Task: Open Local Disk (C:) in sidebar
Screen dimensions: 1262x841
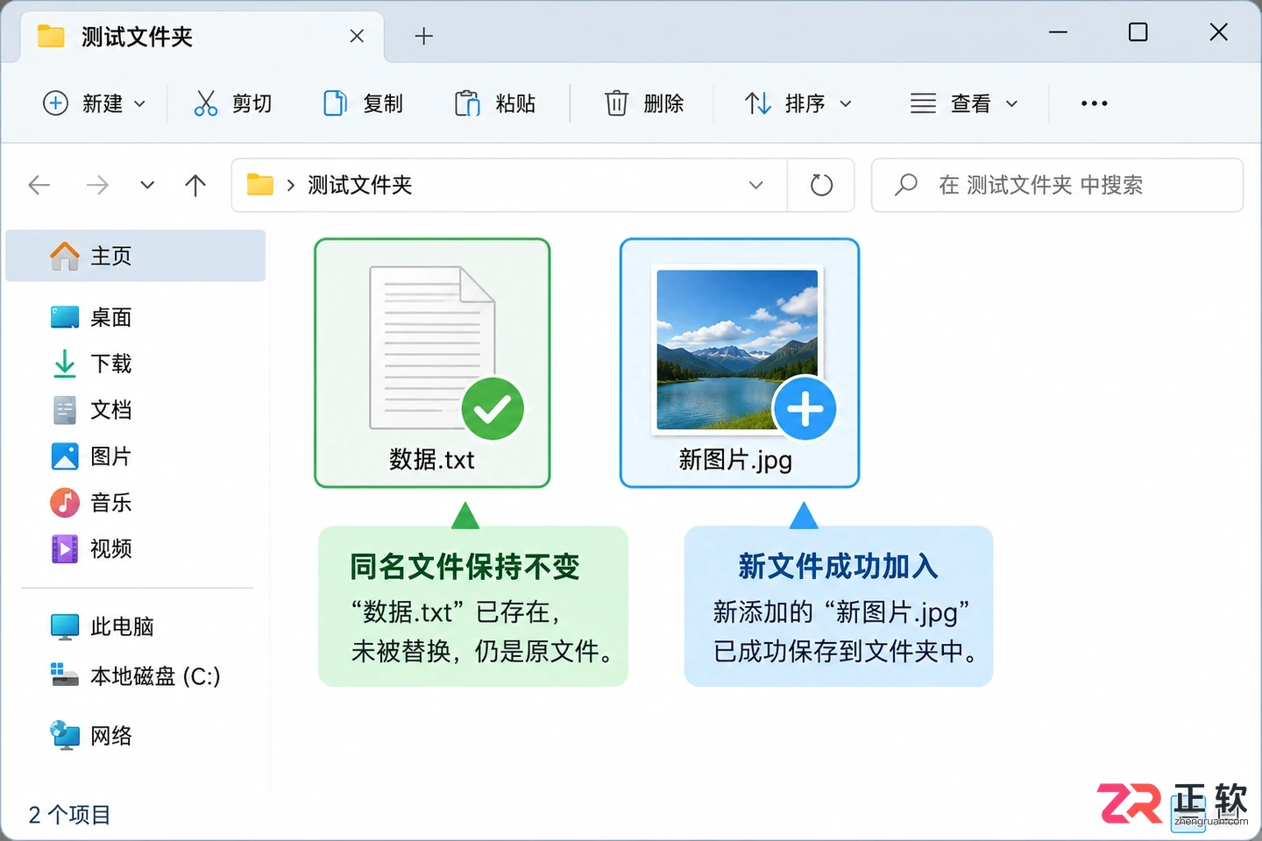Action: pos(136,676)
